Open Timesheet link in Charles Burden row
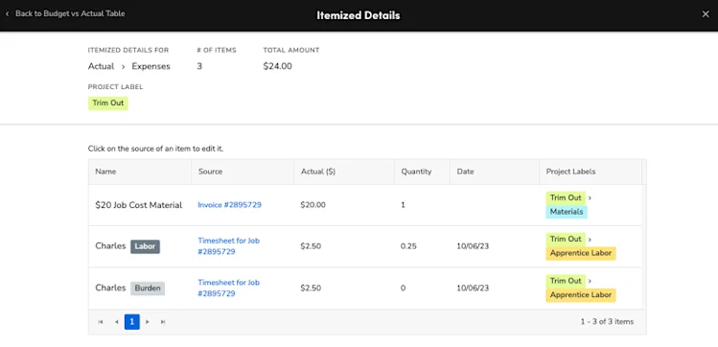This screenshot has width=718, height=347. point(228,288)
